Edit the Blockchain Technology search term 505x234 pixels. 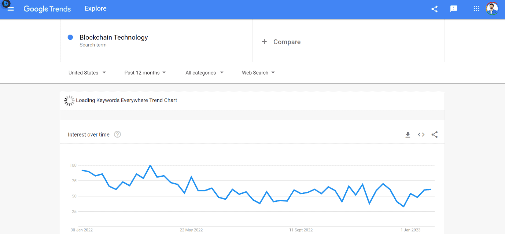click(114, 37)
